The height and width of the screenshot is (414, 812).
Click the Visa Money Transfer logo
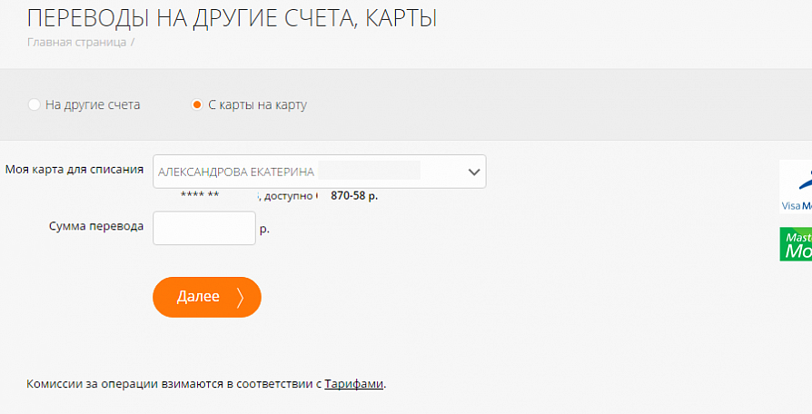click(x=795, y=186)
